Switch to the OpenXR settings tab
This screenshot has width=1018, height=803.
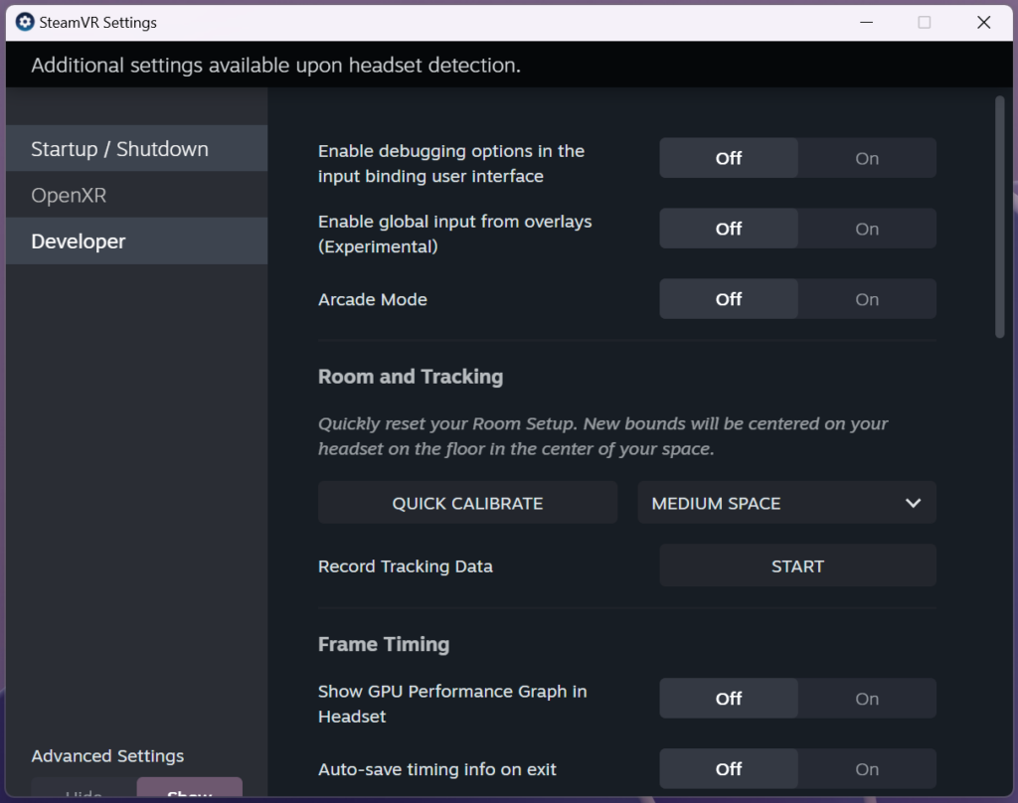coord(136,196)
